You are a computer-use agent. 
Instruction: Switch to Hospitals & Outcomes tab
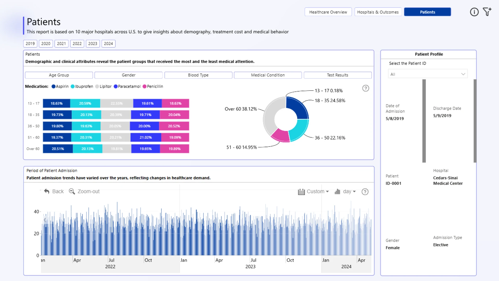(x=378, y=12)
